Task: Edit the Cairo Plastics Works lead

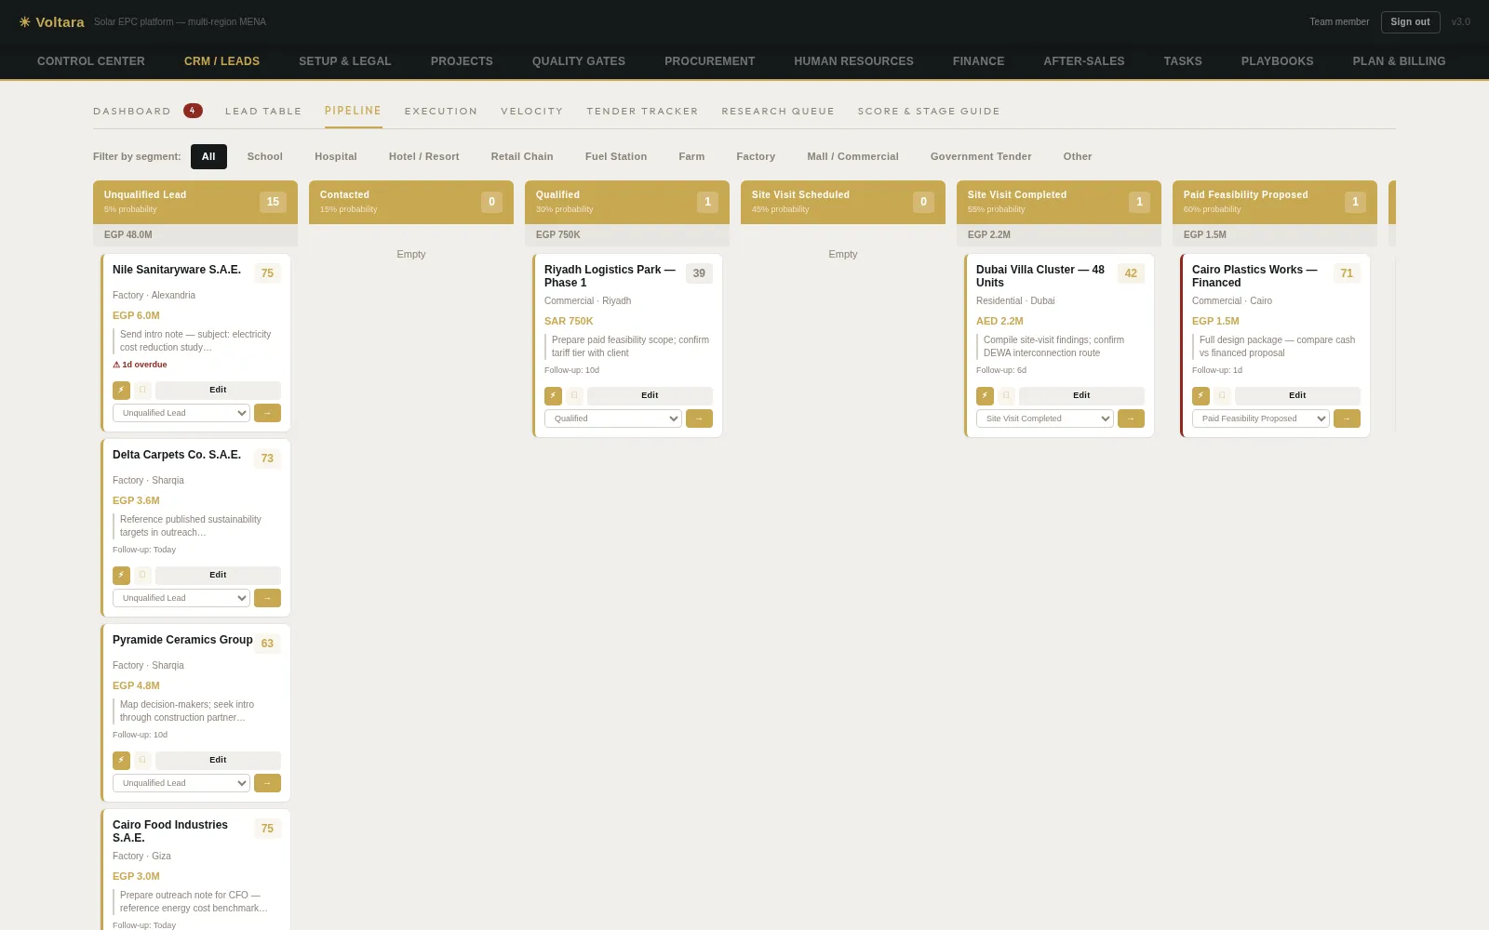Action: tap(1297, 396)
